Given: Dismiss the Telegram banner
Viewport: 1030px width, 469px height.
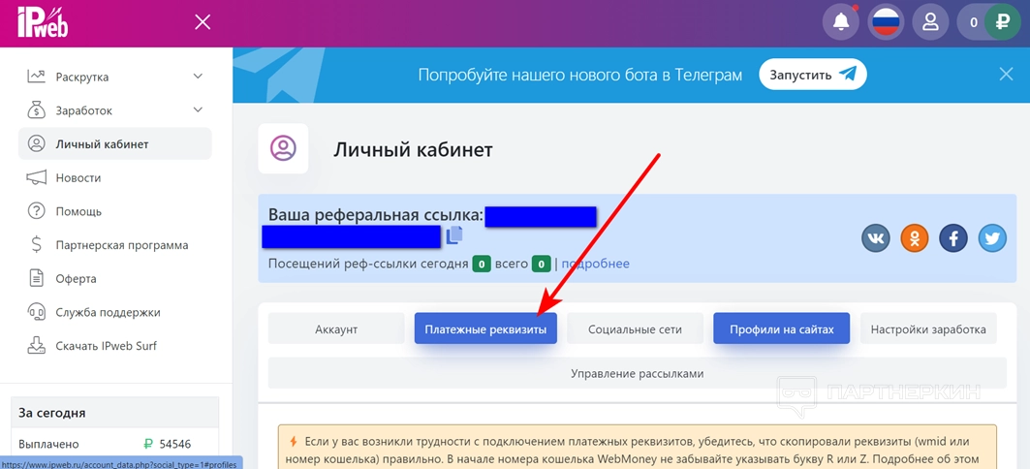Looking at the screenshot, I should pos(1006,75).
